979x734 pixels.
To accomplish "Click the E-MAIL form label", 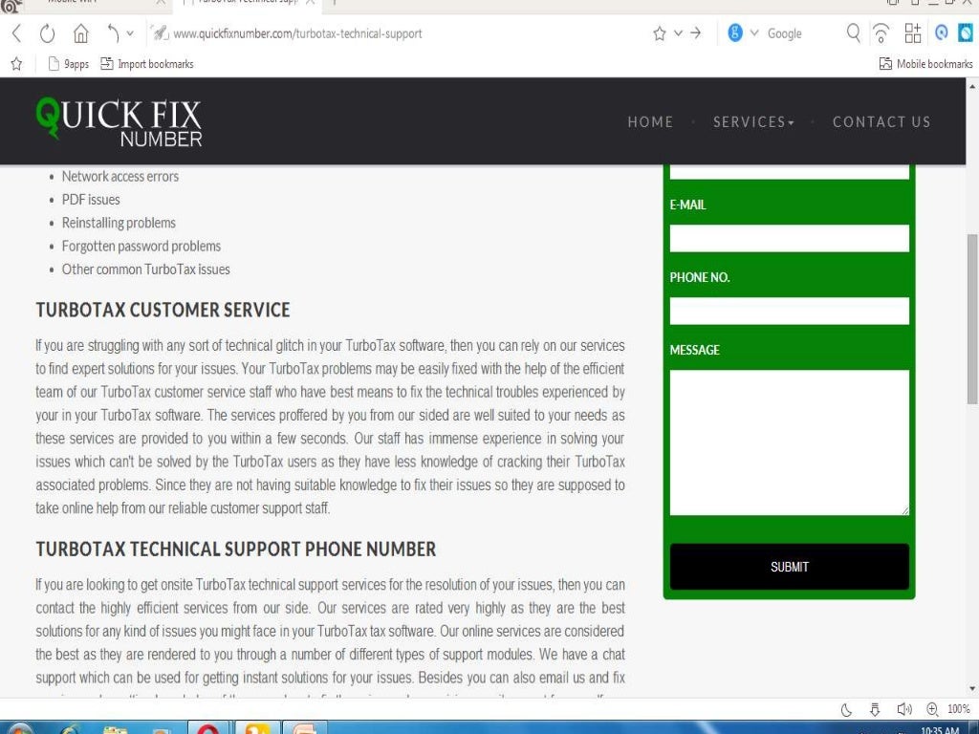I will pyautogui.click(x=688, y=205).
